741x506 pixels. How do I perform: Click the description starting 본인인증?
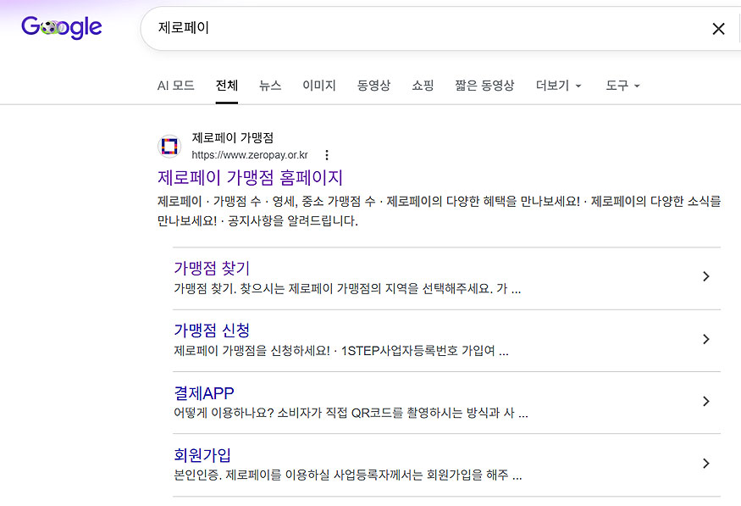(x=348, y=475)
